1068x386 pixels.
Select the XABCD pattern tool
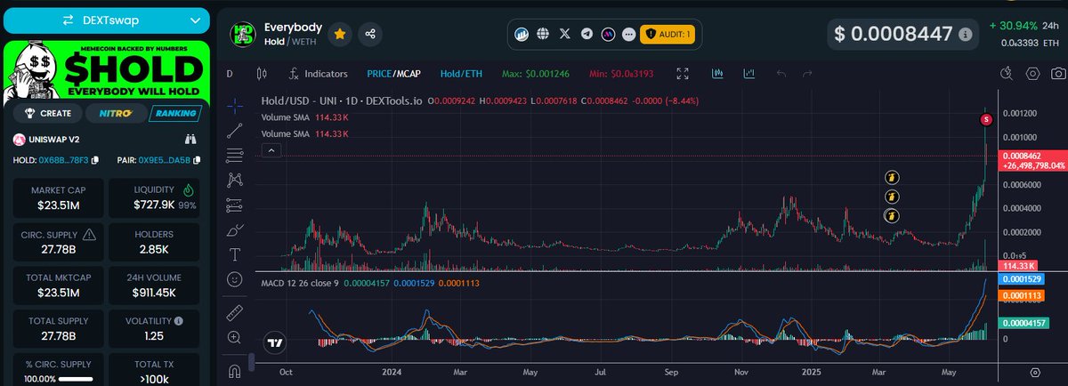click(x=235, y=180)
